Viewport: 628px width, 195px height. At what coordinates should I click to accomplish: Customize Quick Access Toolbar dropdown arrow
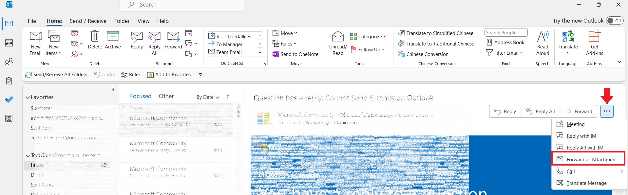pos(200,75)
